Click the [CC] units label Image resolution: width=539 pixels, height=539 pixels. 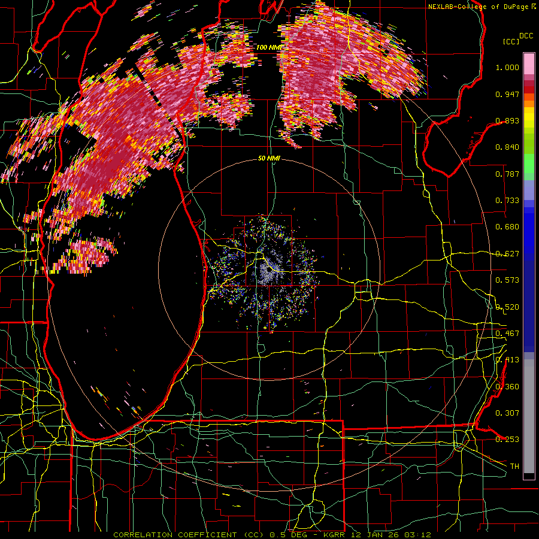coord(511,41)
